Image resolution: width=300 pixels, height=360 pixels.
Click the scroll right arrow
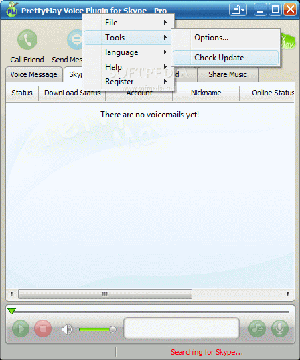pyautogui.click(x=289, y=294)
